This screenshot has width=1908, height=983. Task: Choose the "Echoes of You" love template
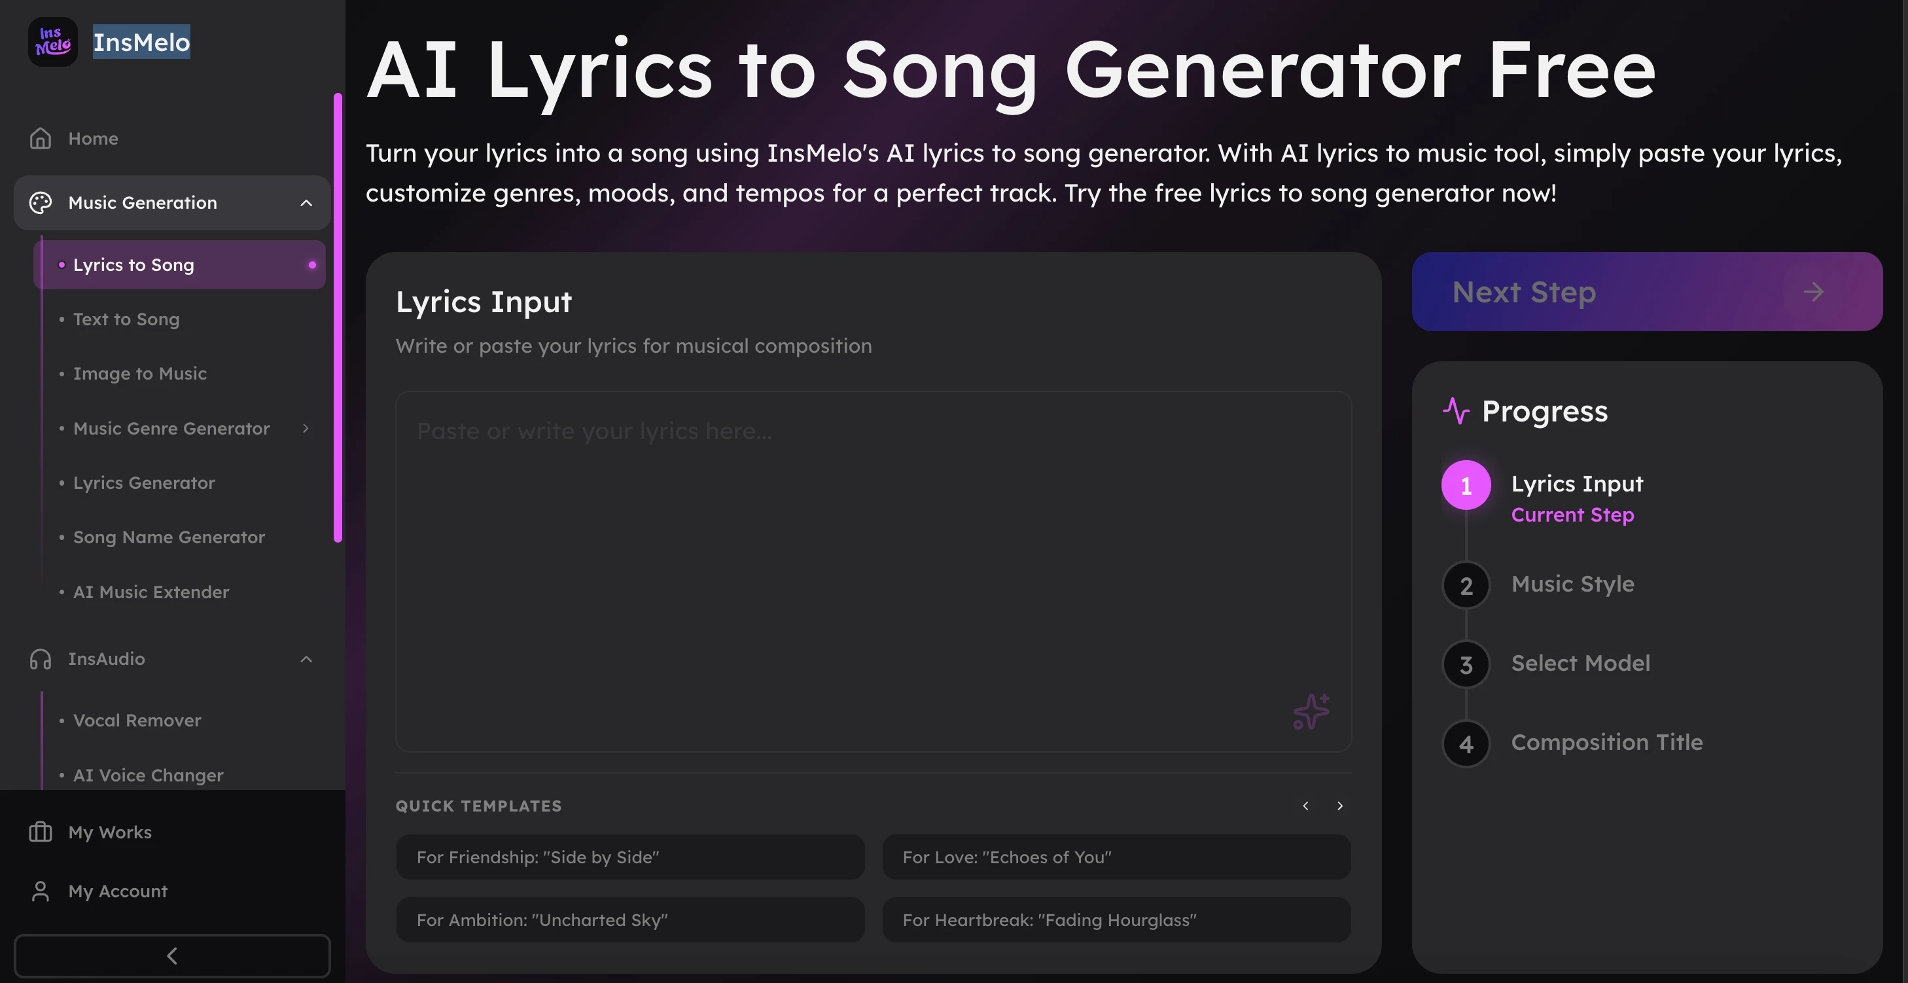[x=1116, y=857]
